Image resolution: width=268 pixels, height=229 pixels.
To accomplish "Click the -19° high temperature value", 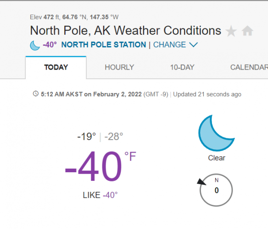I will tap(86, 136).
